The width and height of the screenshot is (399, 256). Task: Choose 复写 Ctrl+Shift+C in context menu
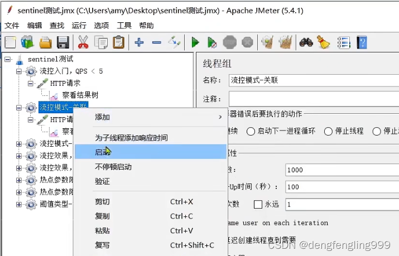(151, 245)
